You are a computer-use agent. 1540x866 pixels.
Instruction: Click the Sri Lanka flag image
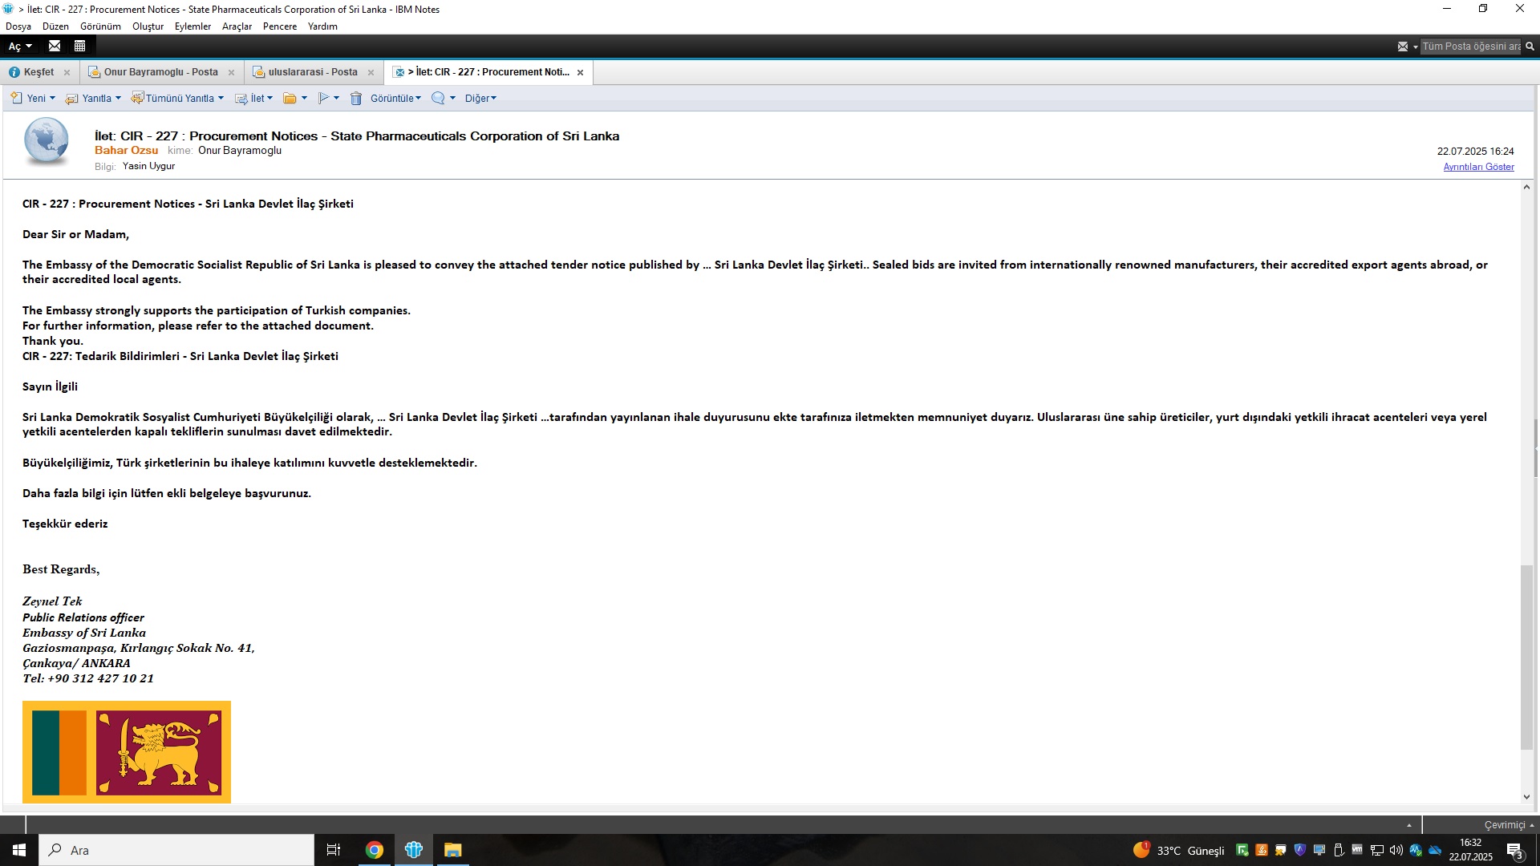tap(127, 752)
